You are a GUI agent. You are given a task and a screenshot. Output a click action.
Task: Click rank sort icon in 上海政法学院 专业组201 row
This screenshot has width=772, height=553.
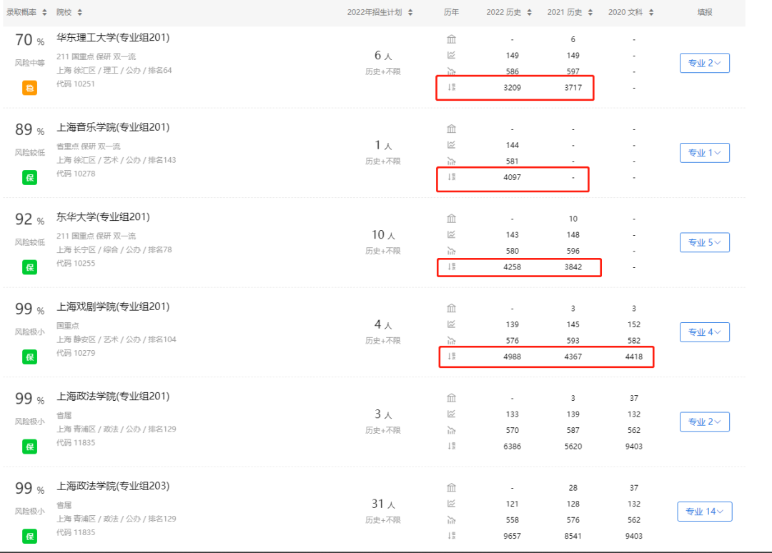click(451, 446)
